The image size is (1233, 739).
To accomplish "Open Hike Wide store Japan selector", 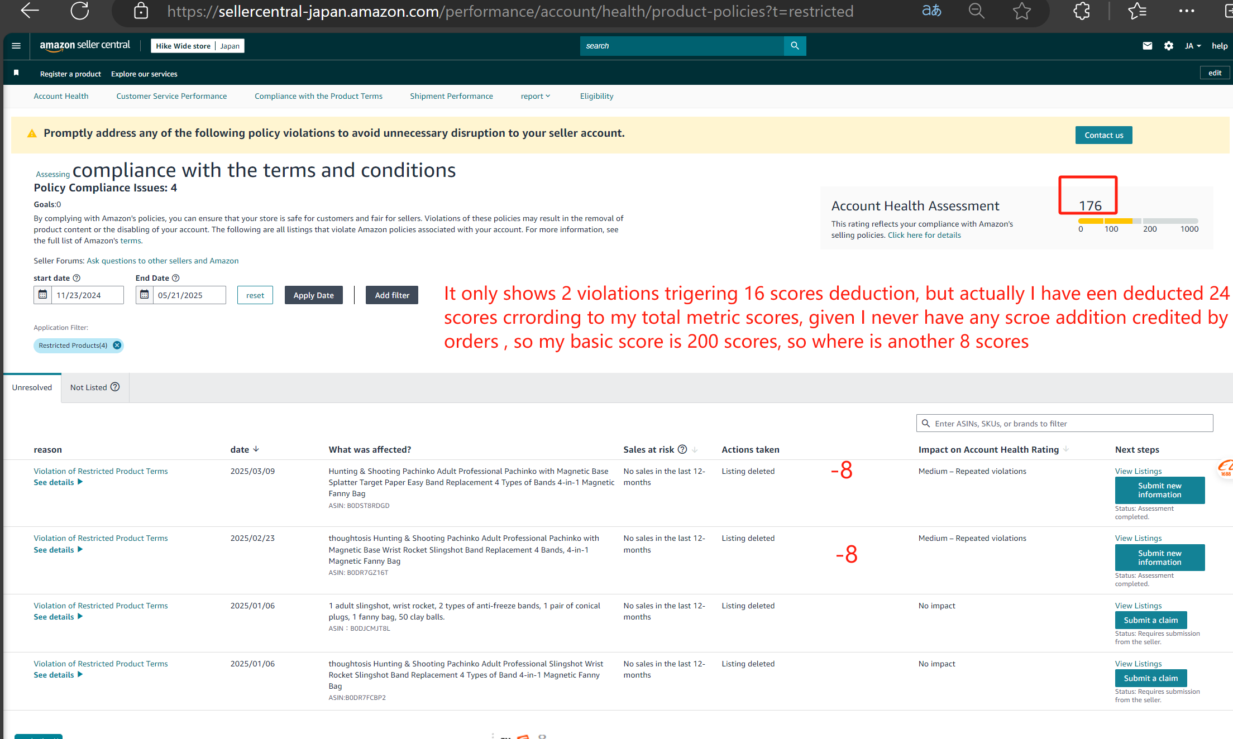I will point(198,46).
